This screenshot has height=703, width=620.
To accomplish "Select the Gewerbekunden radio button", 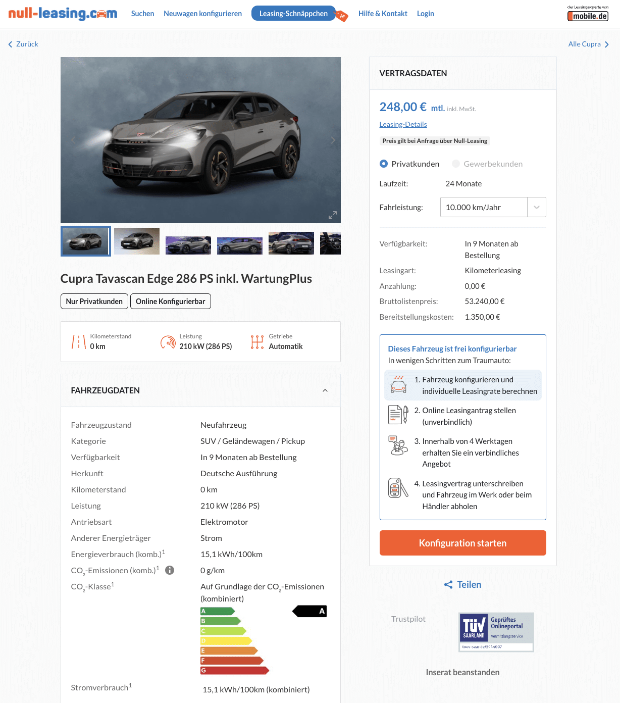I will (456, 164).
